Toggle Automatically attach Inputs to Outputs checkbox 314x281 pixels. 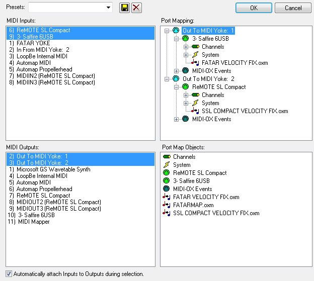pos(9,273)
